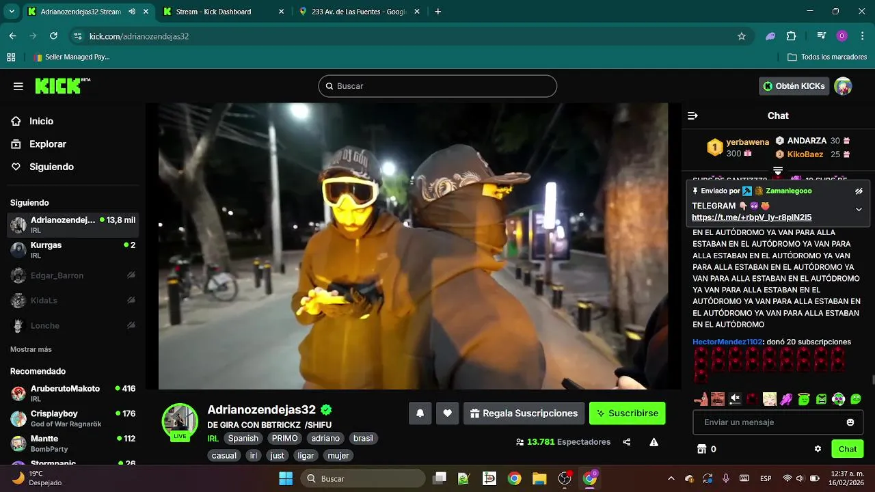Expand the pinned TELEGRAM message chevron
This screenshot has height=492, width=875.
pos(859,210)
